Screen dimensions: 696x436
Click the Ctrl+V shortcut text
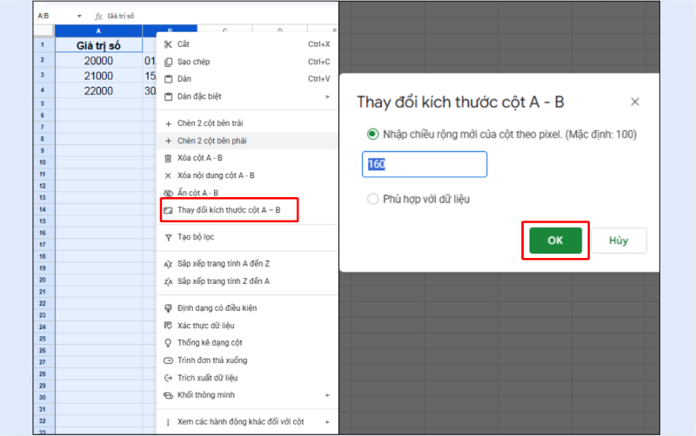(319, 79)
